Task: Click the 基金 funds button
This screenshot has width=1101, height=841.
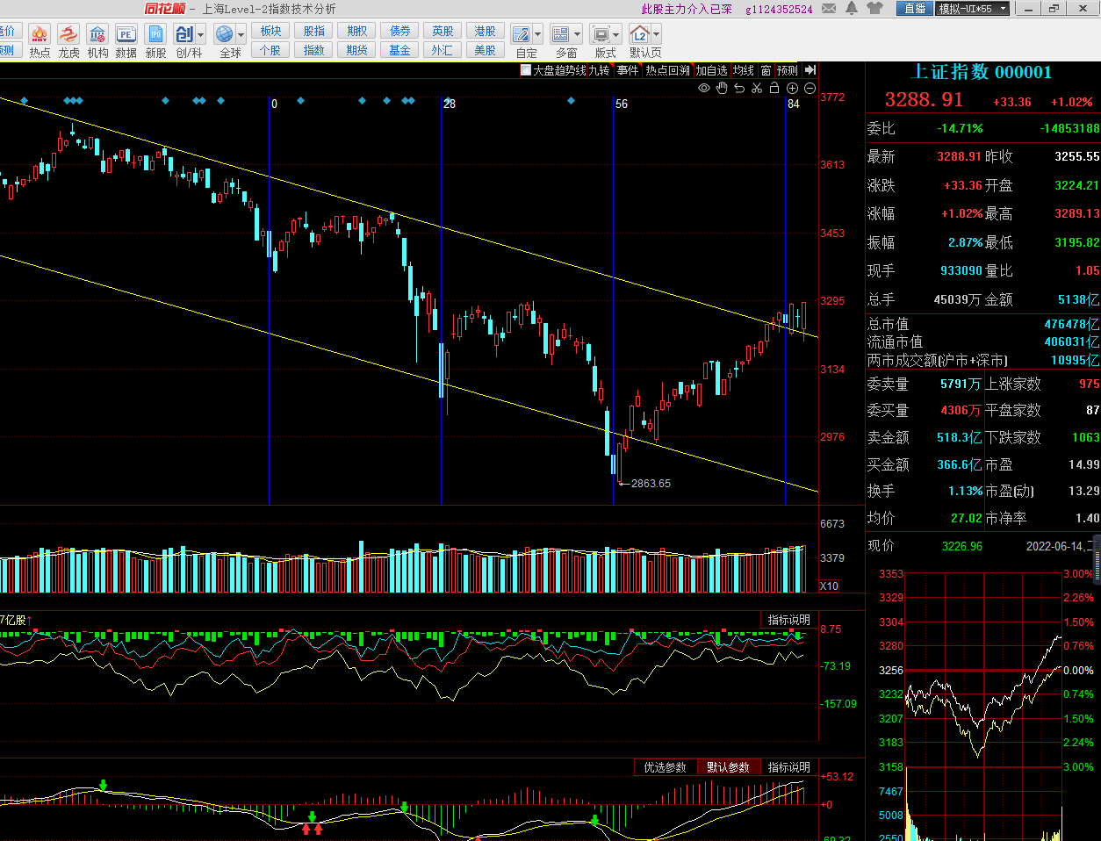Action: tap(399, 50)
